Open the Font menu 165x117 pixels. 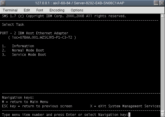[40, 10]
